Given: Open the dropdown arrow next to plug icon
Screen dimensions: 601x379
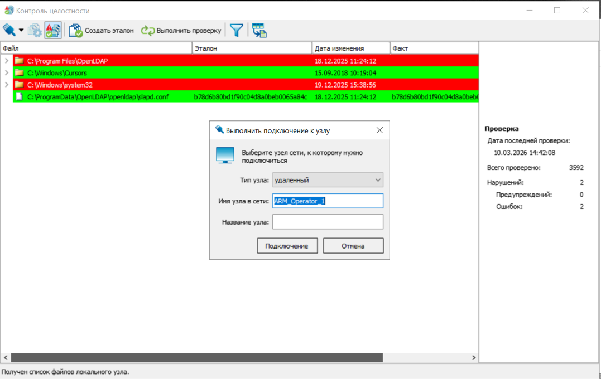Looking at the screenshot, I should pyautogui.click(x=21, y=30).
